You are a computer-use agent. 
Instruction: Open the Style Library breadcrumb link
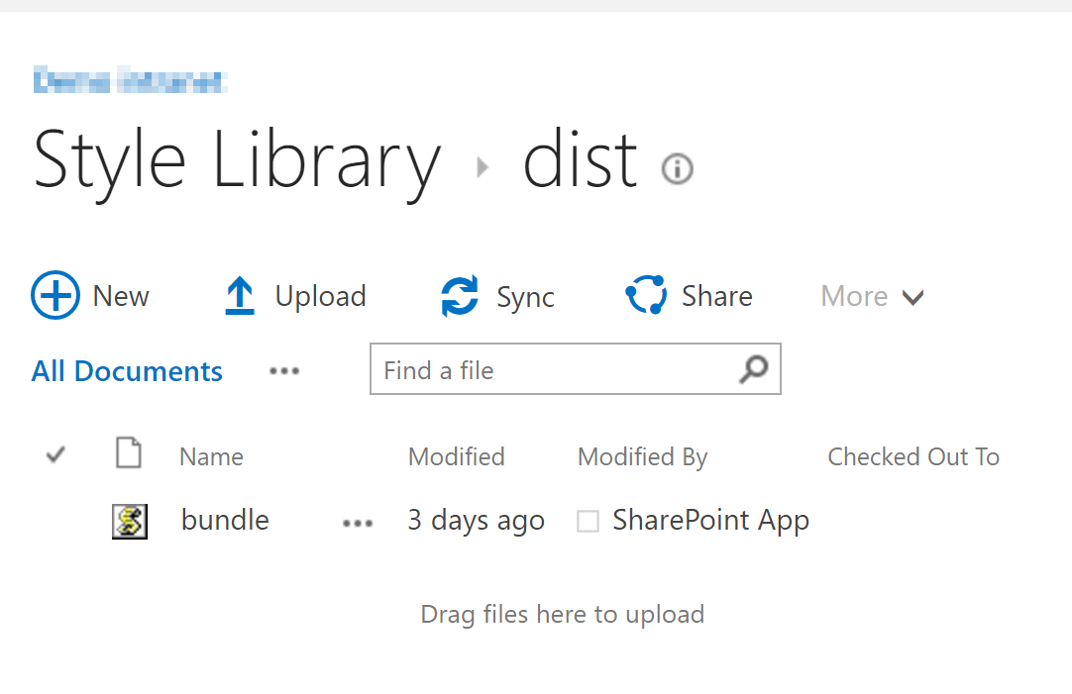[237, 161]
